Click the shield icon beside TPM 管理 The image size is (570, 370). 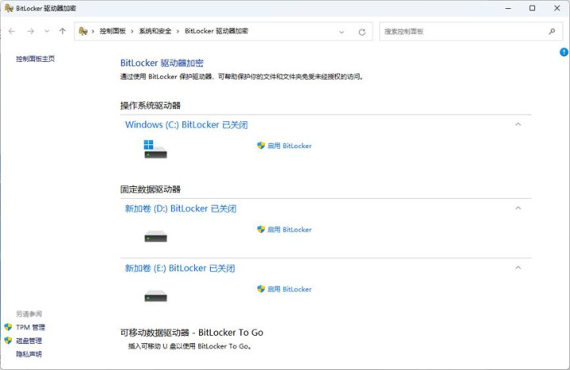pyautogui.click(x=8, y=327)
